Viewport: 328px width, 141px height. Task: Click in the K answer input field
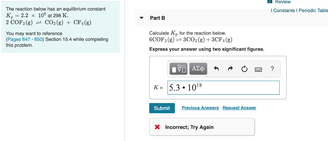(x=223, y=88)
